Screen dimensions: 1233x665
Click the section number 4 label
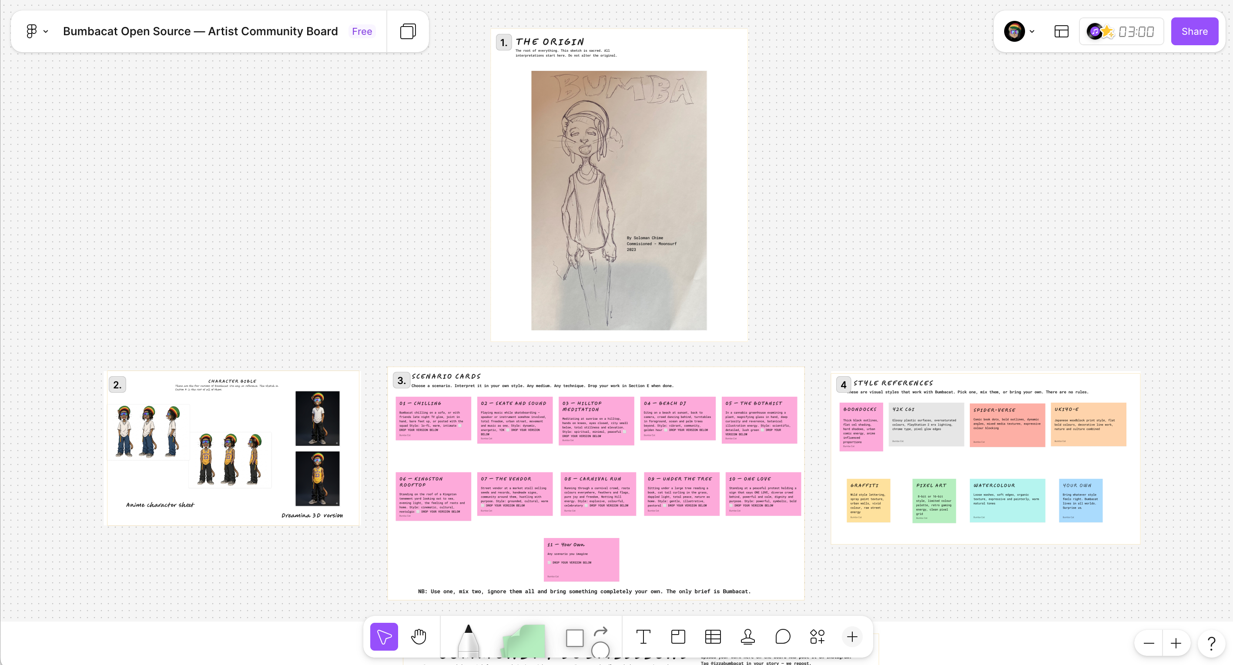click(843, 384)
